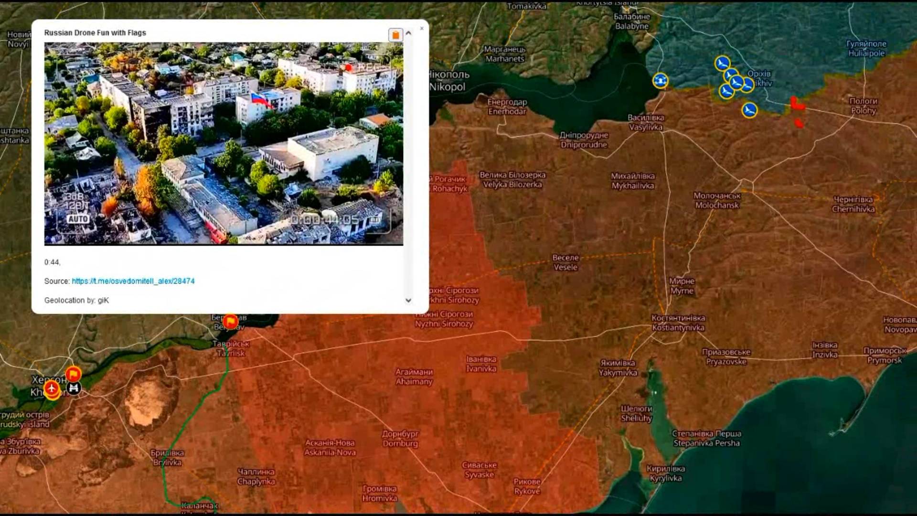Image resolution: width=917 pixels, height=516 pixels.
Task: Click the drone footage video thumbnail
Action: pyautogui.click(x=223, y=143)
